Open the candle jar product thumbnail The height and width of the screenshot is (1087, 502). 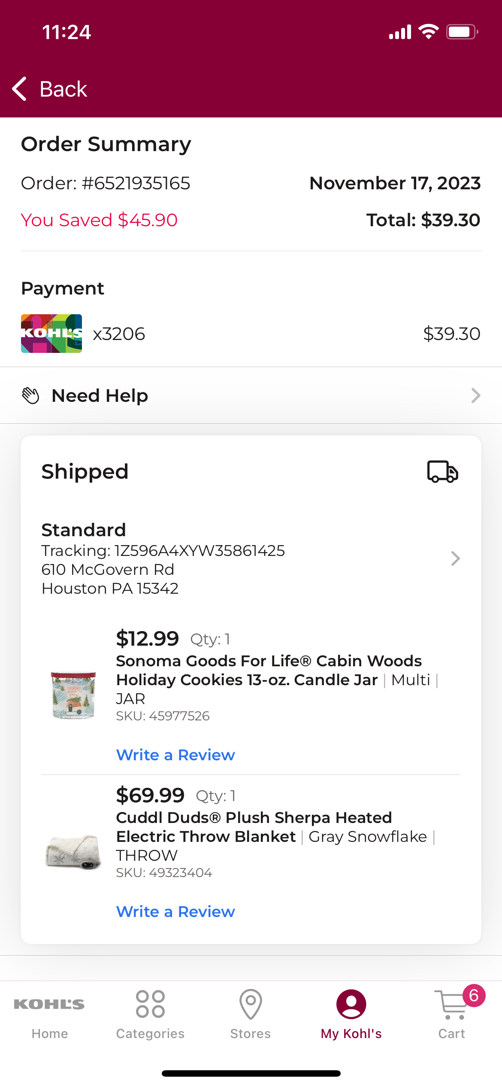(73, 695)
